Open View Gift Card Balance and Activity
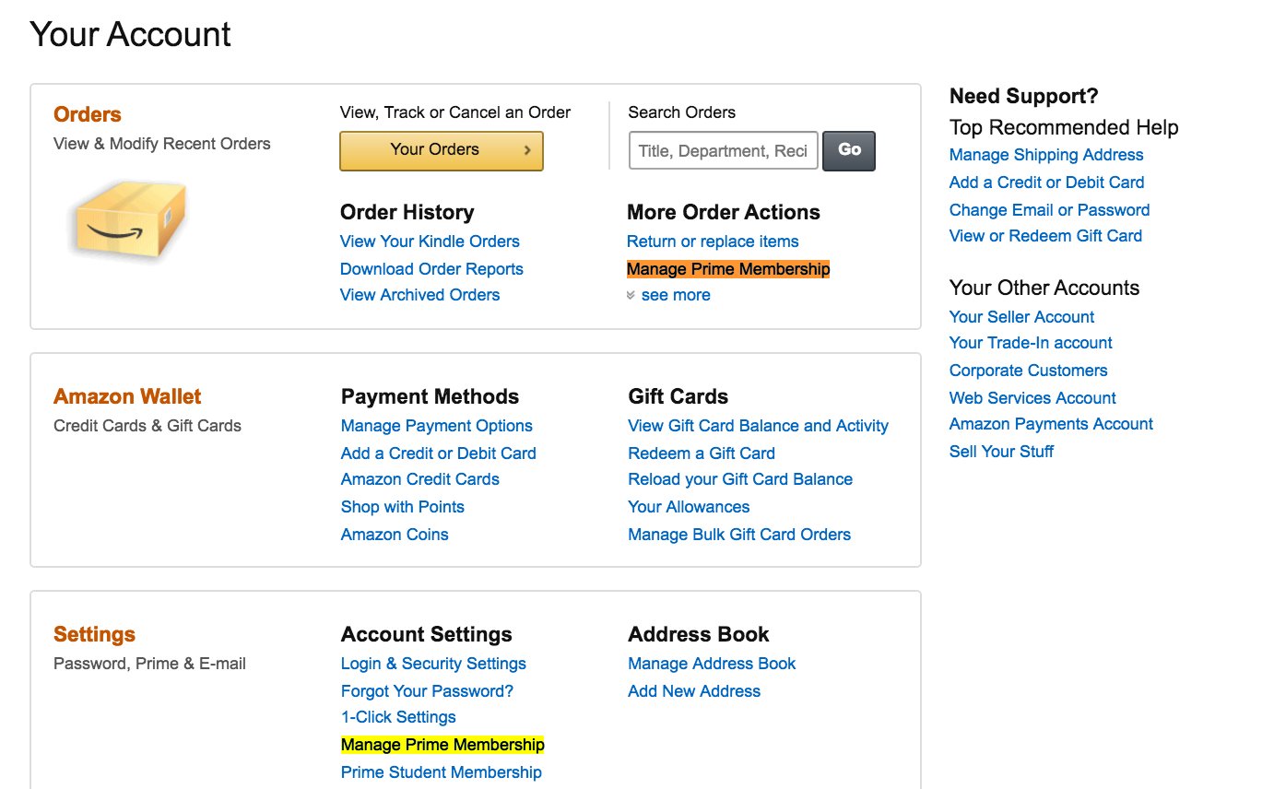This screenshot has width=1274, height=789. tap(758, 426)
